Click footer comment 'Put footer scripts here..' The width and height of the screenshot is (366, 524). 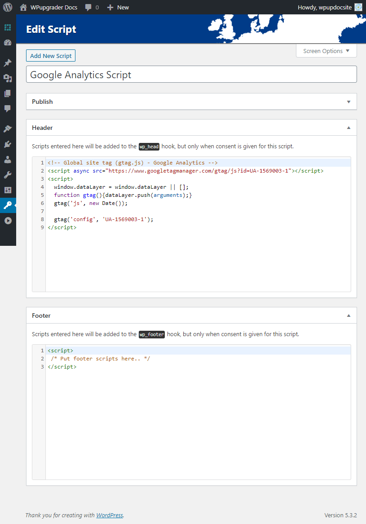[101, 359]
